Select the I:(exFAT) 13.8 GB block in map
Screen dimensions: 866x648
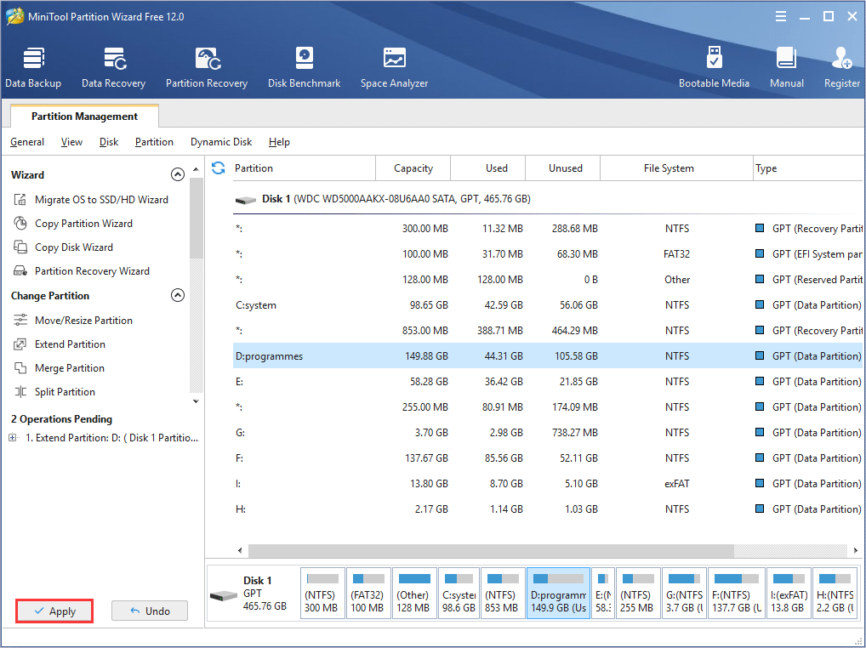(x=789, y=593)
